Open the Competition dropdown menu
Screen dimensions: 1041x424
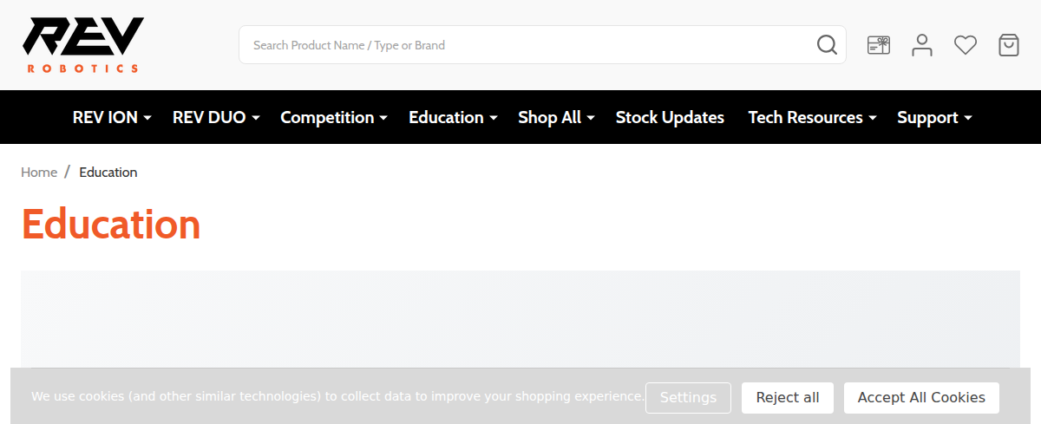[333, 118]
